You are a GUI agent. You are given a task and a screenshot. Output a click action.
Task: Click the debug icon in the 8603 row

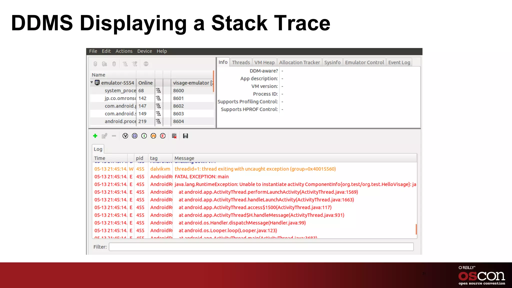coord(158,114)
